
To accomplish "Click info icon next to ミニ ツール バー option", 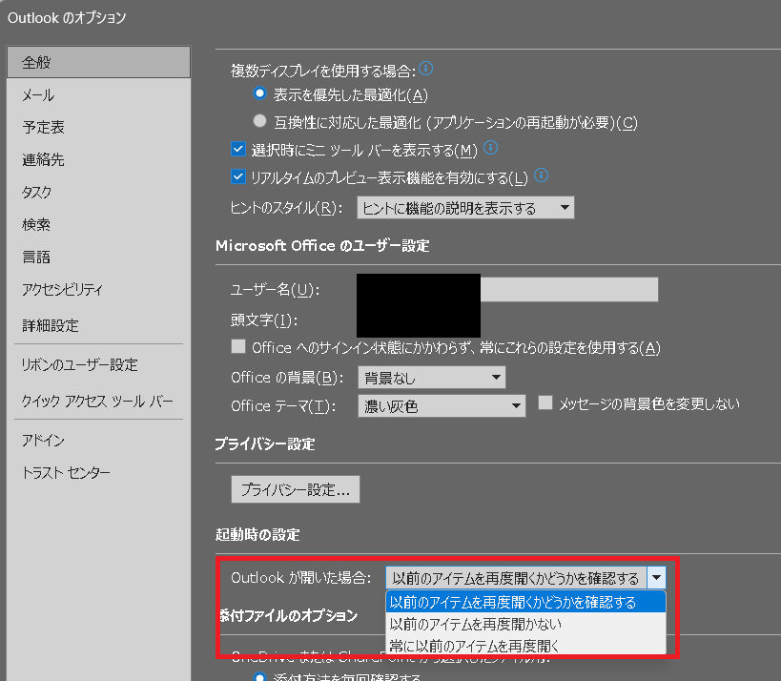I will tap(490, 148).
